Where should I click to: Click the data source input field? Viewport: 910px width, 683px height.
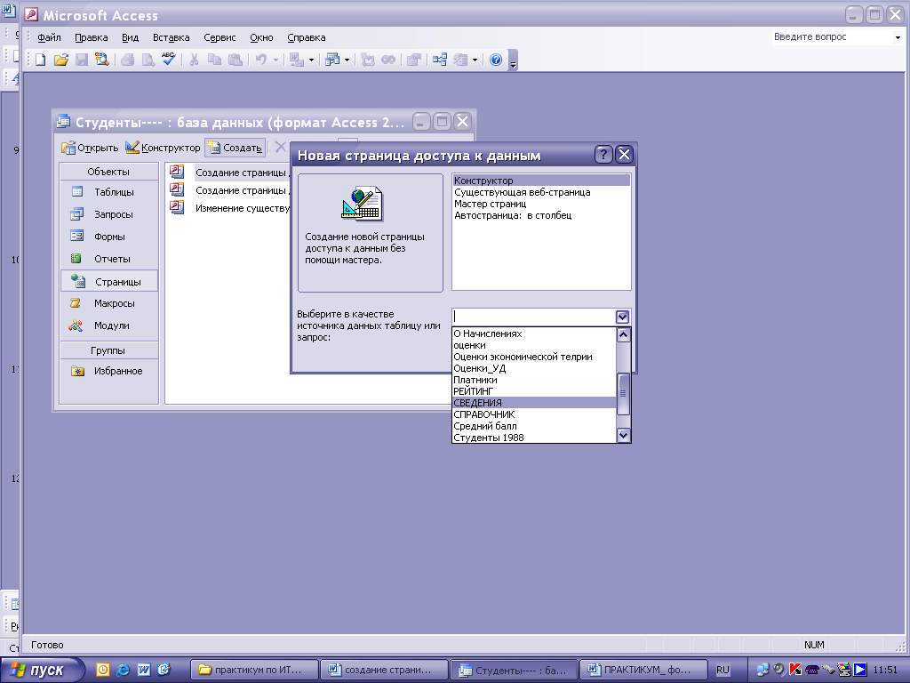534,317
